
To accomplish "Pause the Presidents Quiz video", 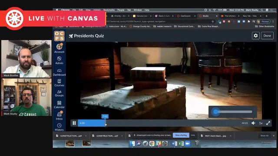I will pos(74,123).
